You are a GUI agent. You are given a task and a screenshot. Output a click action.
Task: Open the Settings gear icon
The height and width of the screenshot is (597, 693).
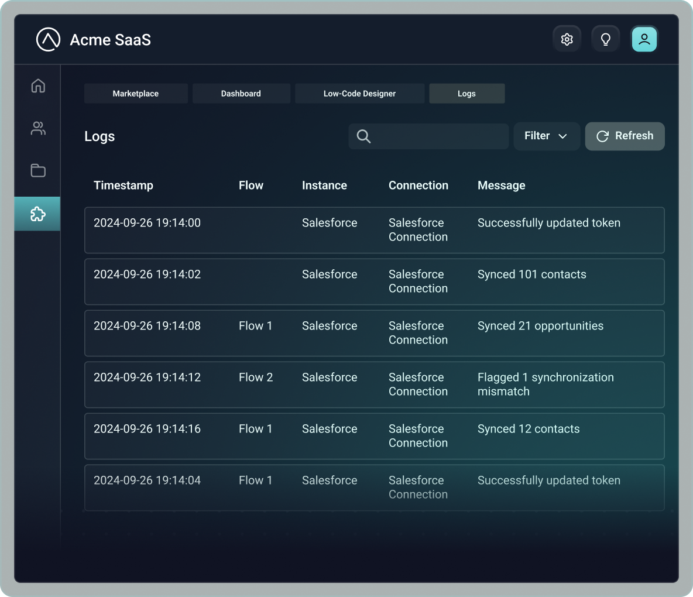[x=567, y=39]
